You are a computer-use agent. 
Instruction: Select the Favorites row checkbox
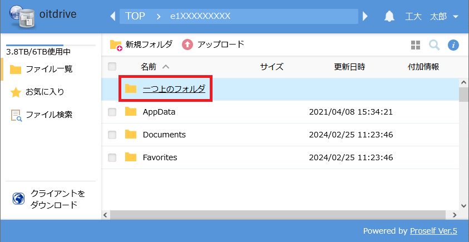112,157
